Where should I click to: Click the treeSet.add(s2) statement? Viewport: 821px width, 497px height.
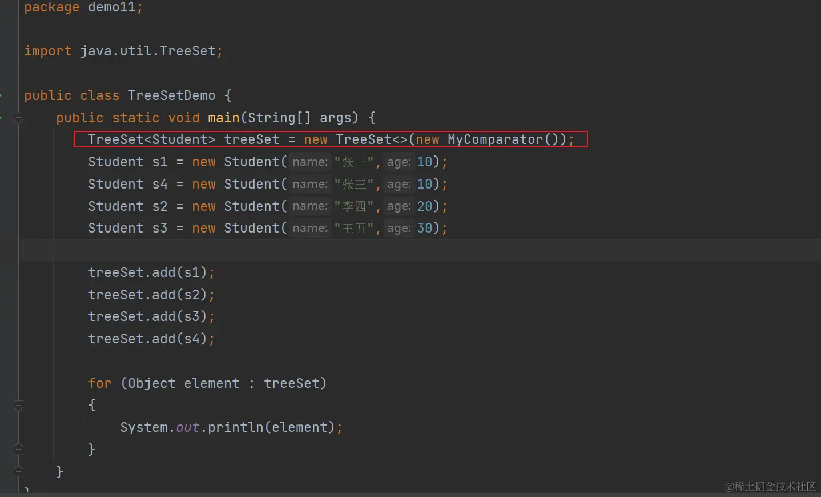click(151, 295)
